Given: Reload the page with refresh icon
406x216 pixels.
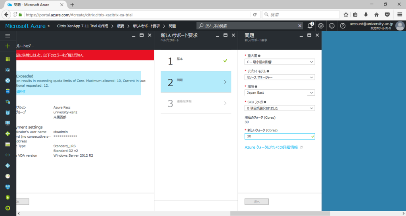Looking at the screenshot, I should [x=255, y=15].
